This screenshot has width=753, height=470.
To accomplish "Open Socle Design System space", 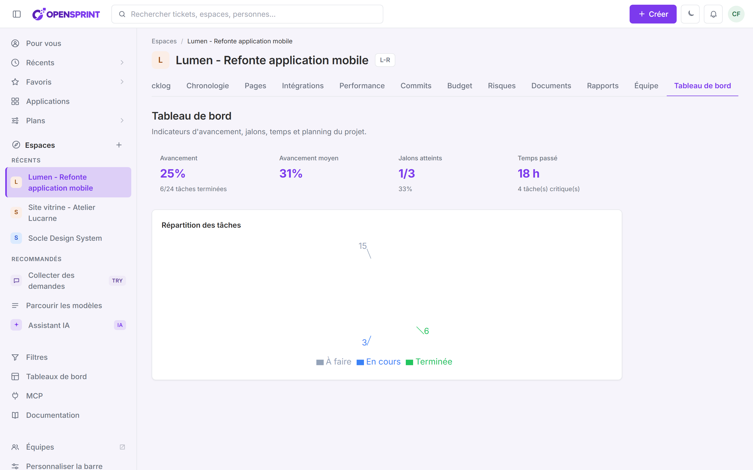I will 68,238.
